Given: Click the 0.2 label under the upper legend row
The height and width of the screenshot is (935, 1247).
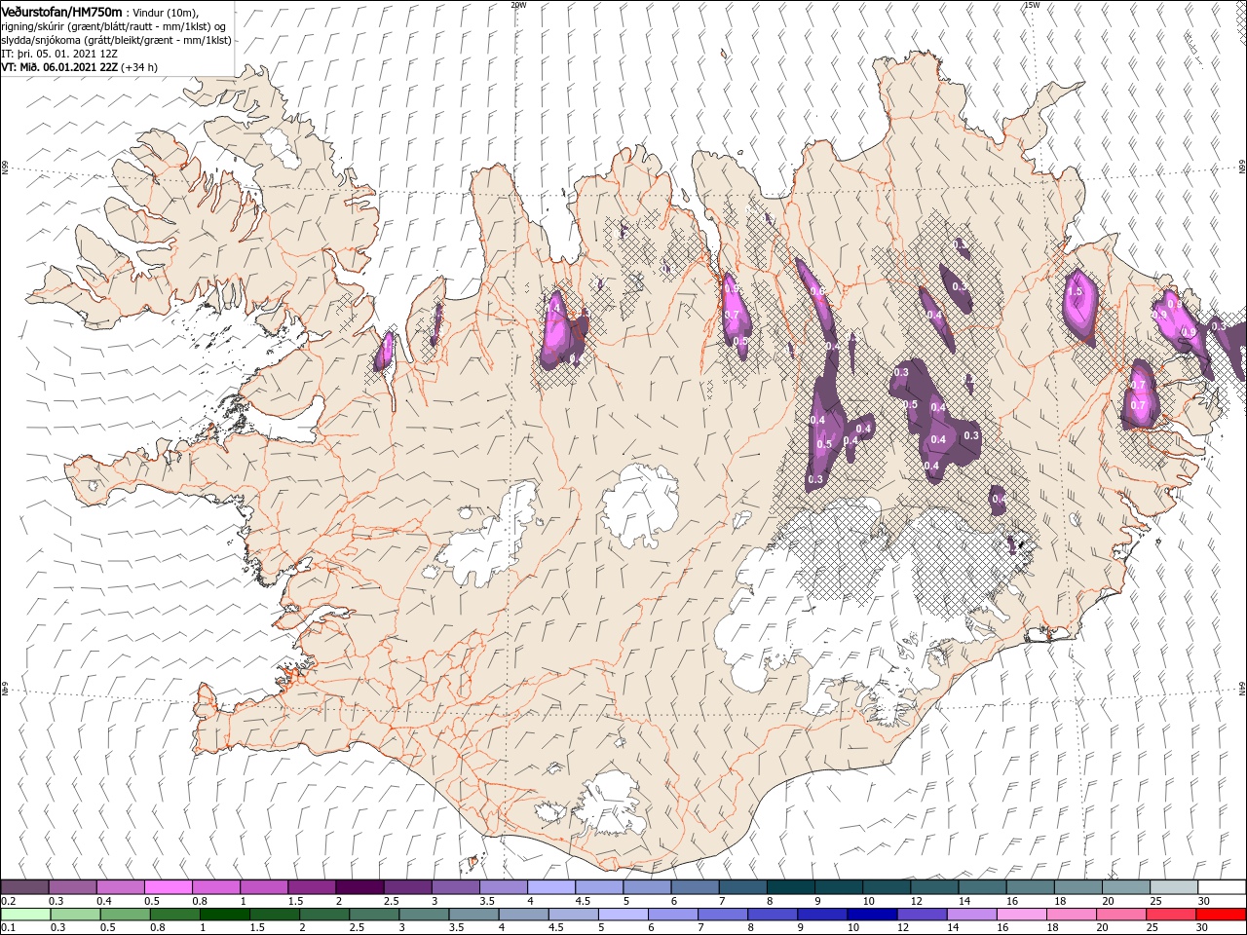Looking at the screenshot, I should [x=7, y=901].
